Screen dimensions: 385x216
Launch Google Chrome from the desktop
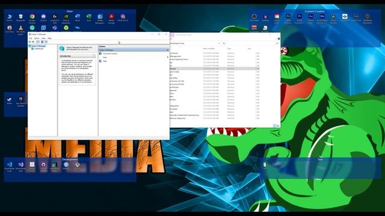32,18
